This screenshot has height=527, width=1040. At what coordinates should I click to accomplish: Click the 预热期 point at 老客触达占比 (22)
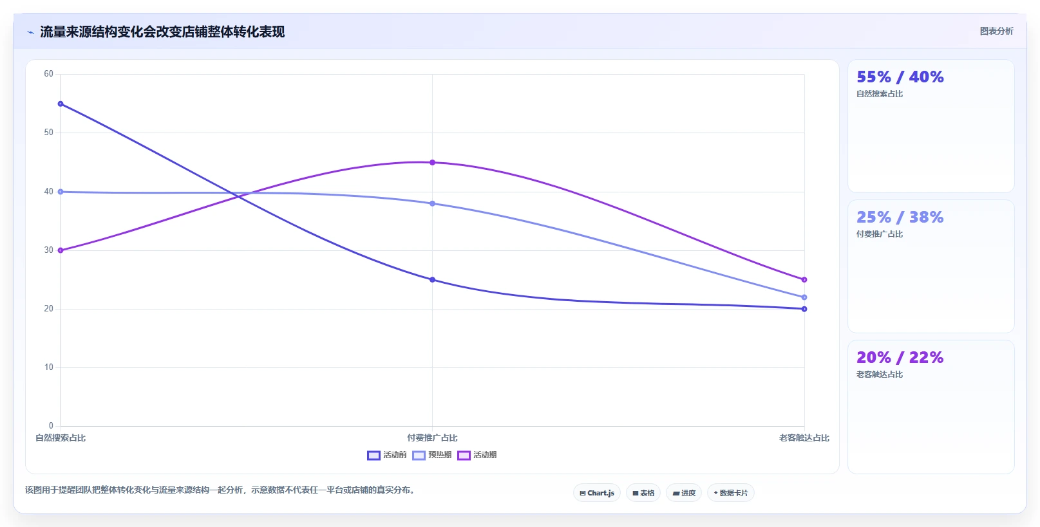804,297
